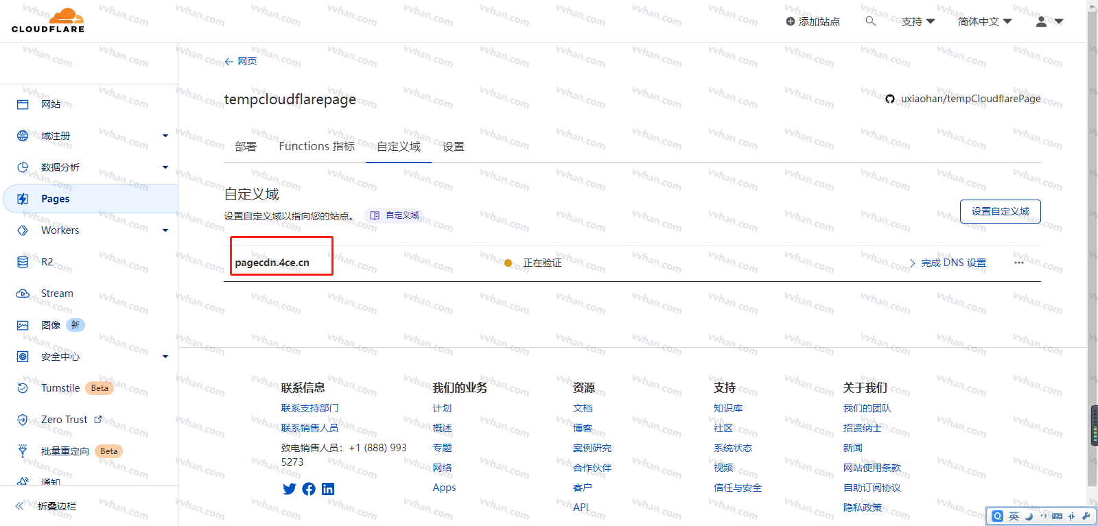
Task: Open the Facebook social icon
Action: [x=309, y=489]
